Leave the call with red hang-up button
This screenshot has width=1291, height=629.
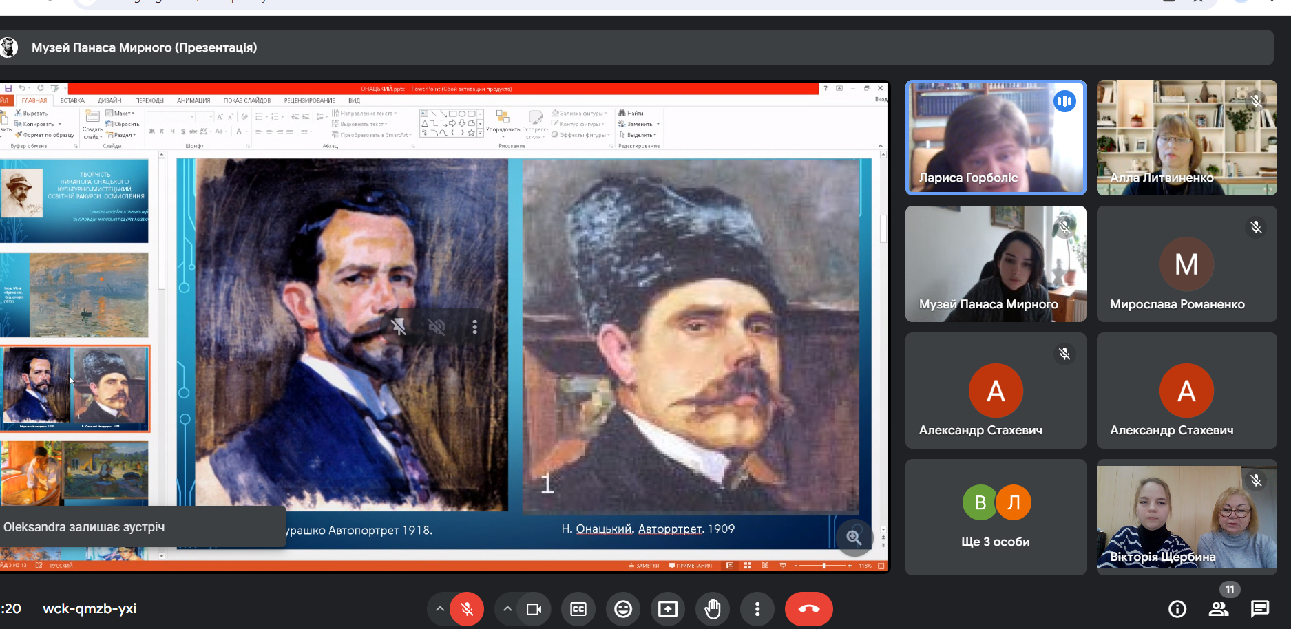809,609
